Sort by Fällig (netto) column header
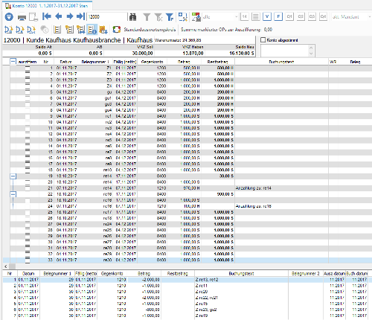Screen dimensions: 372x320 [x=125, y=62]
